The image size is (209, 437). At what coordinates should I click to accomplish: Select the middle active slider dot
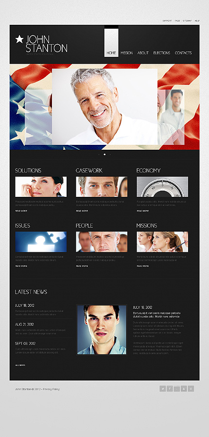tap(104, 154)
